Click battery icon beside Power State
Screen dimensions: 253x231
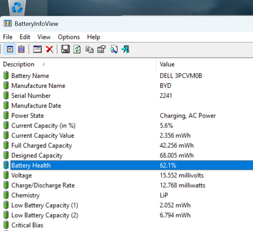click(6, 115)
